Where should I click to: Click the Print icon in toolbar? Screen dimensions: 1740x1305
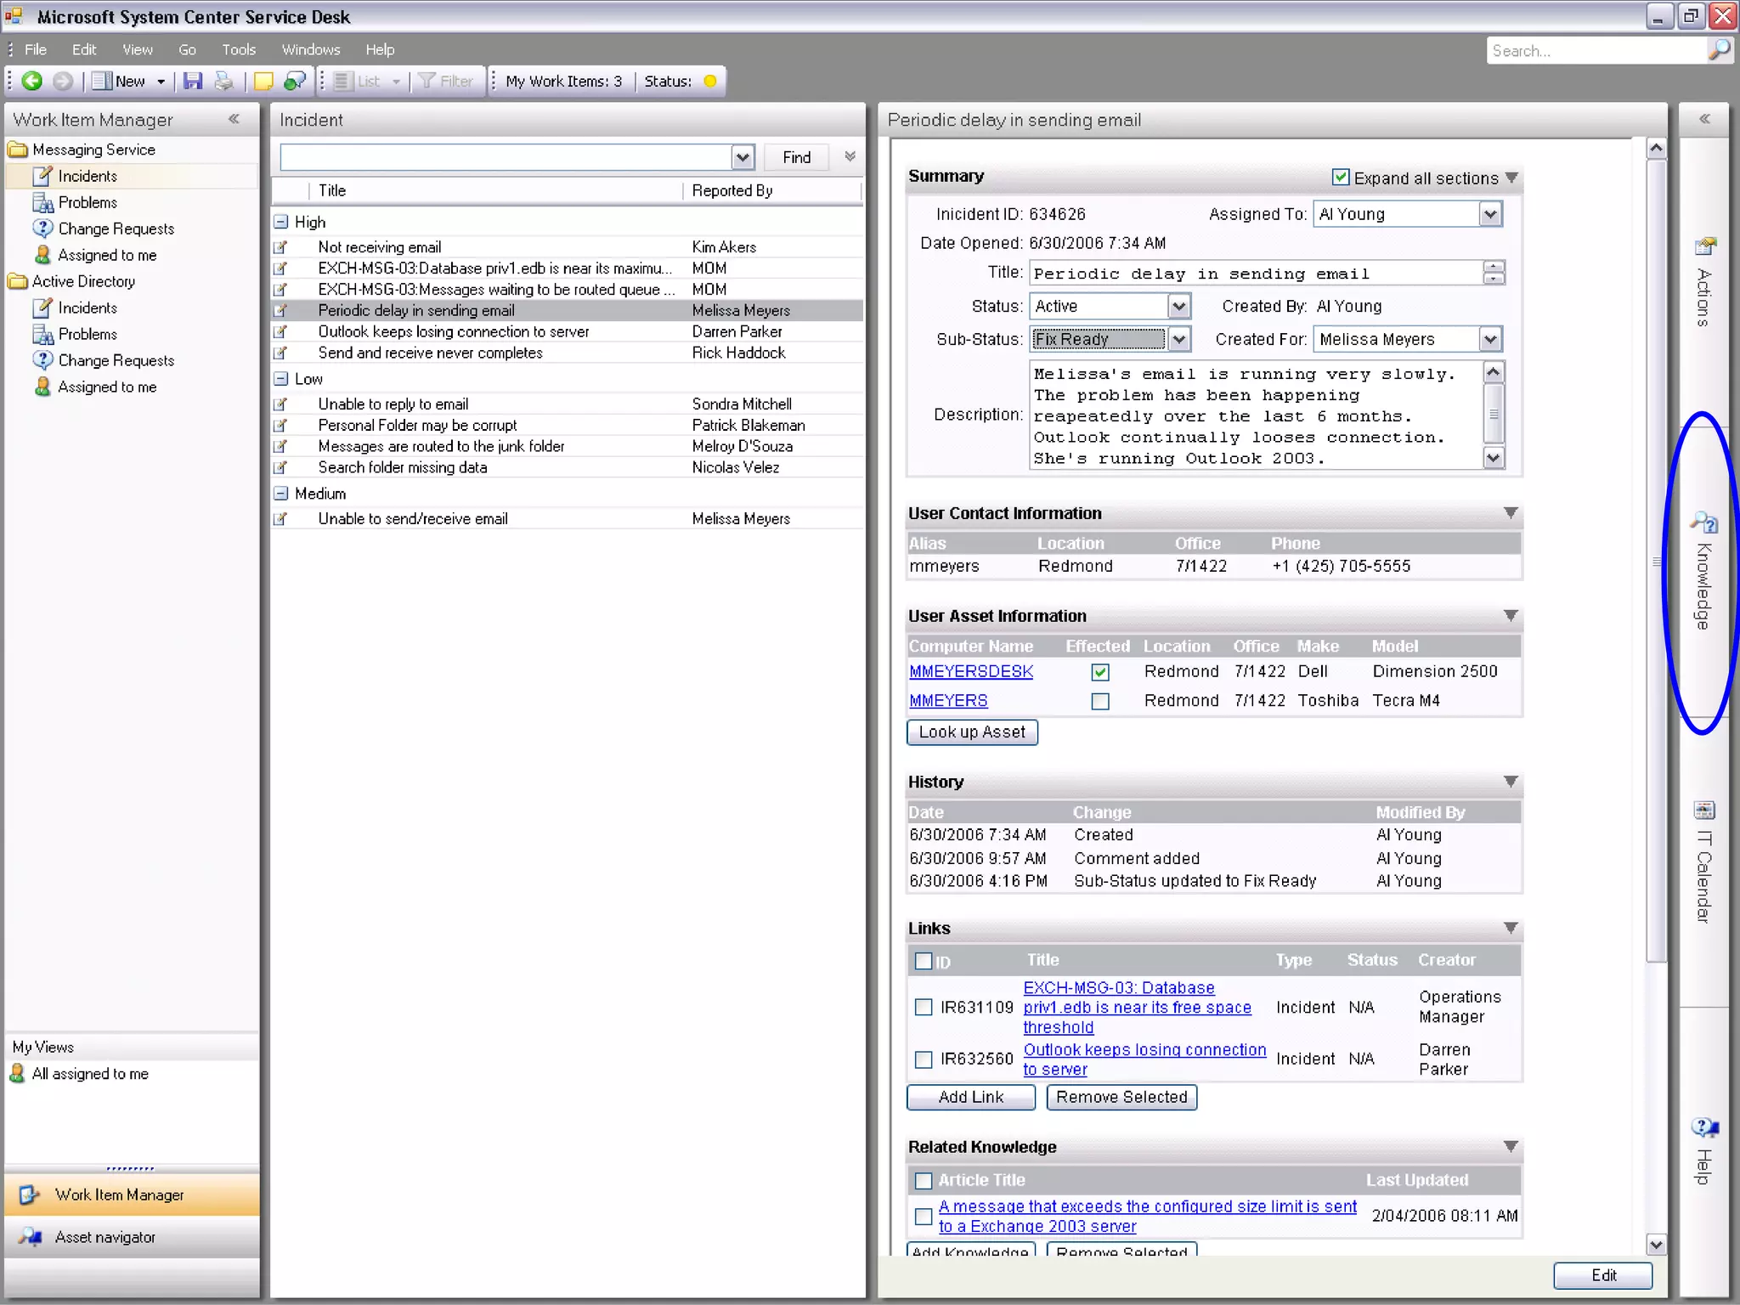[223, 81]
